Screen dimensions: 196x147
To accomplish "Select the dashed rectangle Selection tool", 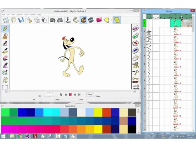I will [5, 87].
